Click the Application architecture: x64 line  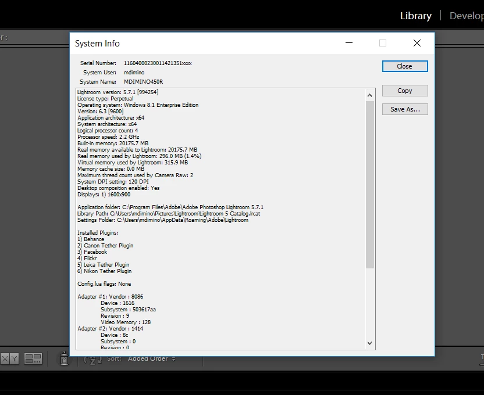point(111,118)
